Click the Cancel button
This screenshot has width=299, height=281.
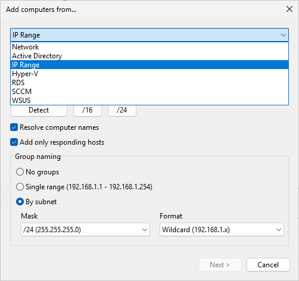268,265
